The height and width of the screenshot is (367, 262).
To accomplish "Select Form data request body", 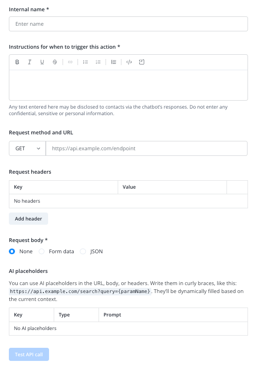I will (x=42, y=251).
